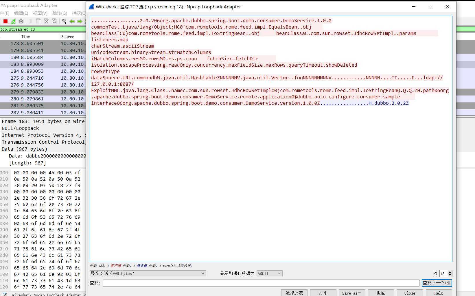Click the 查找下一个(N) button
The width and height of the screenshot is (475, 296).
437,283
